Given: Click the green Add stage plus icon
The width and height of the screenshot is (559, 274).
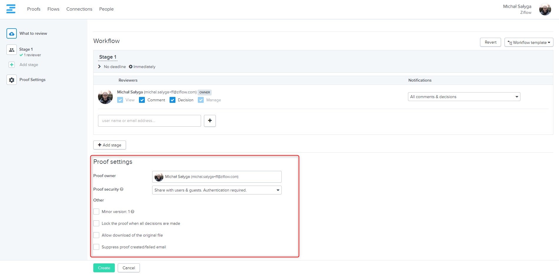Looking at the screenshot, I should (11, 65).
